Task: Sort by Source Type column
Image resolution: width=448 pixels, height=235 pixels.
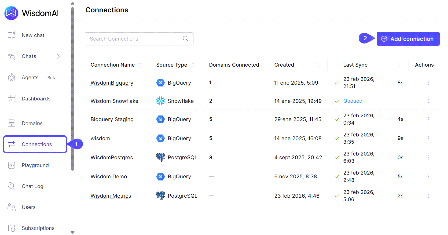Action: pyautogui.click(x=193, y=65)
